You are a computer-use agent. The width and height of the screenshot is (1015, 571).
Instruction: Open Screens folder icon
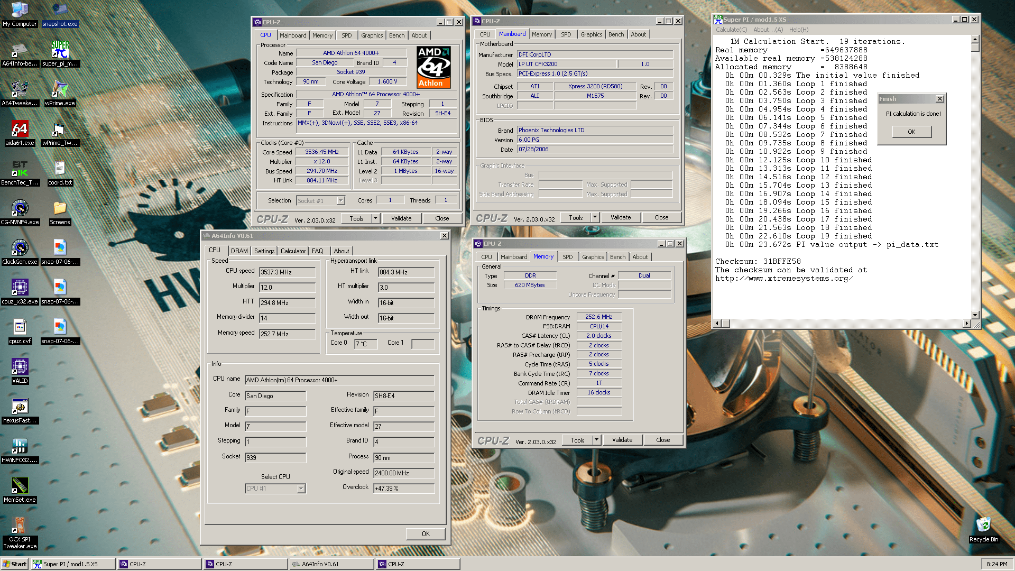coord(60,213)
